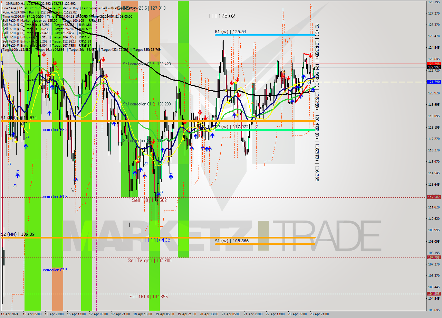Click the blue correction 87.5 label
442x318 pixels.
[55, 270]
